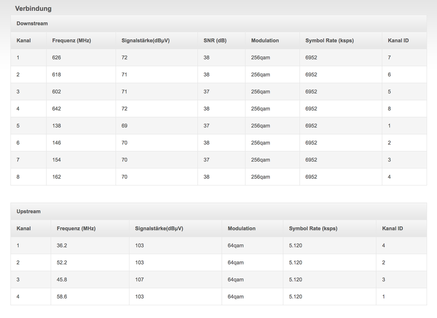437x318 pixels.
Task: Click Downstream Frequenz (MHz) column header
Action: pos(72,40)
